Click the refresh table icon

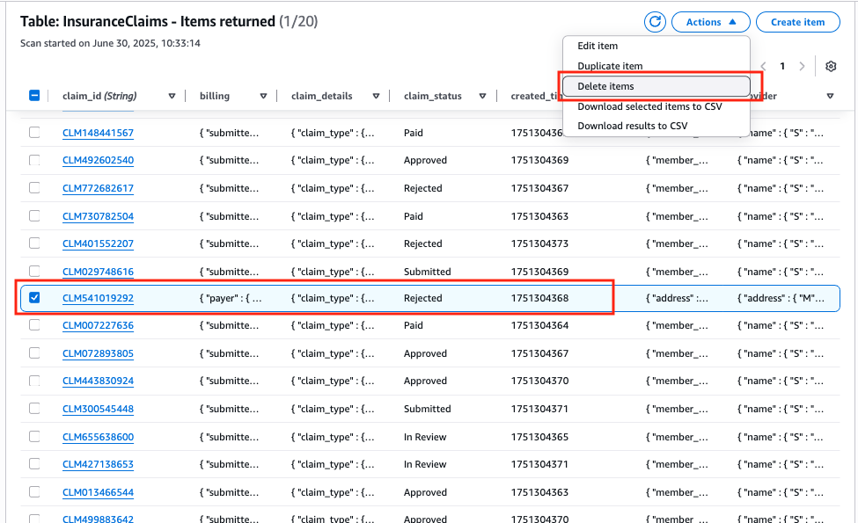coord(655,22)
